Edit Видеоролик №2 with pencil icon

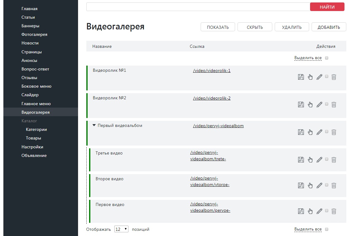click(x=319, y=105)
